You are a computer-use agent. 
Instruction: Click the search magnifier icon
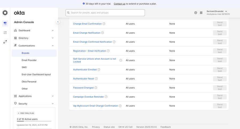68,13
